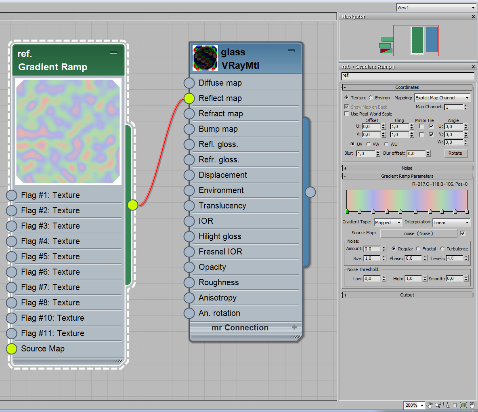Image resolution: width=478 pixels, height=412 pixels.
Task: Increment the Blur spinner
Action: click(378, 152)
